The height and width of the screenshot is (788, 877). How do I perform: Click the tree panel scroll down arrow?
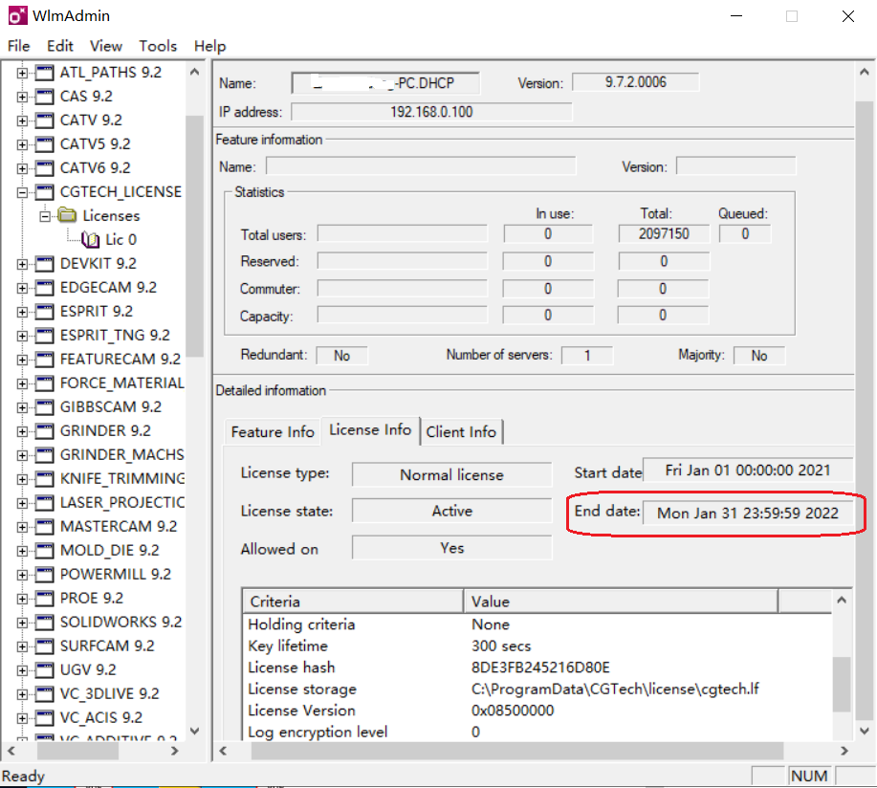[x=195, y=731]
